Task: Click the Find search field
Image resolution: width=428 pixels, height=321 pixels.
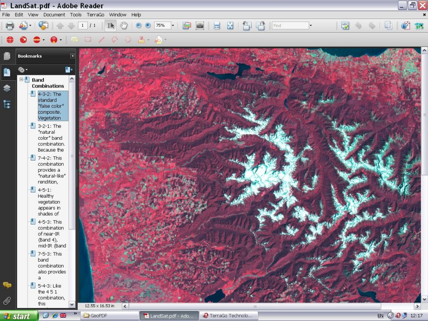Action: pos(290,25)
